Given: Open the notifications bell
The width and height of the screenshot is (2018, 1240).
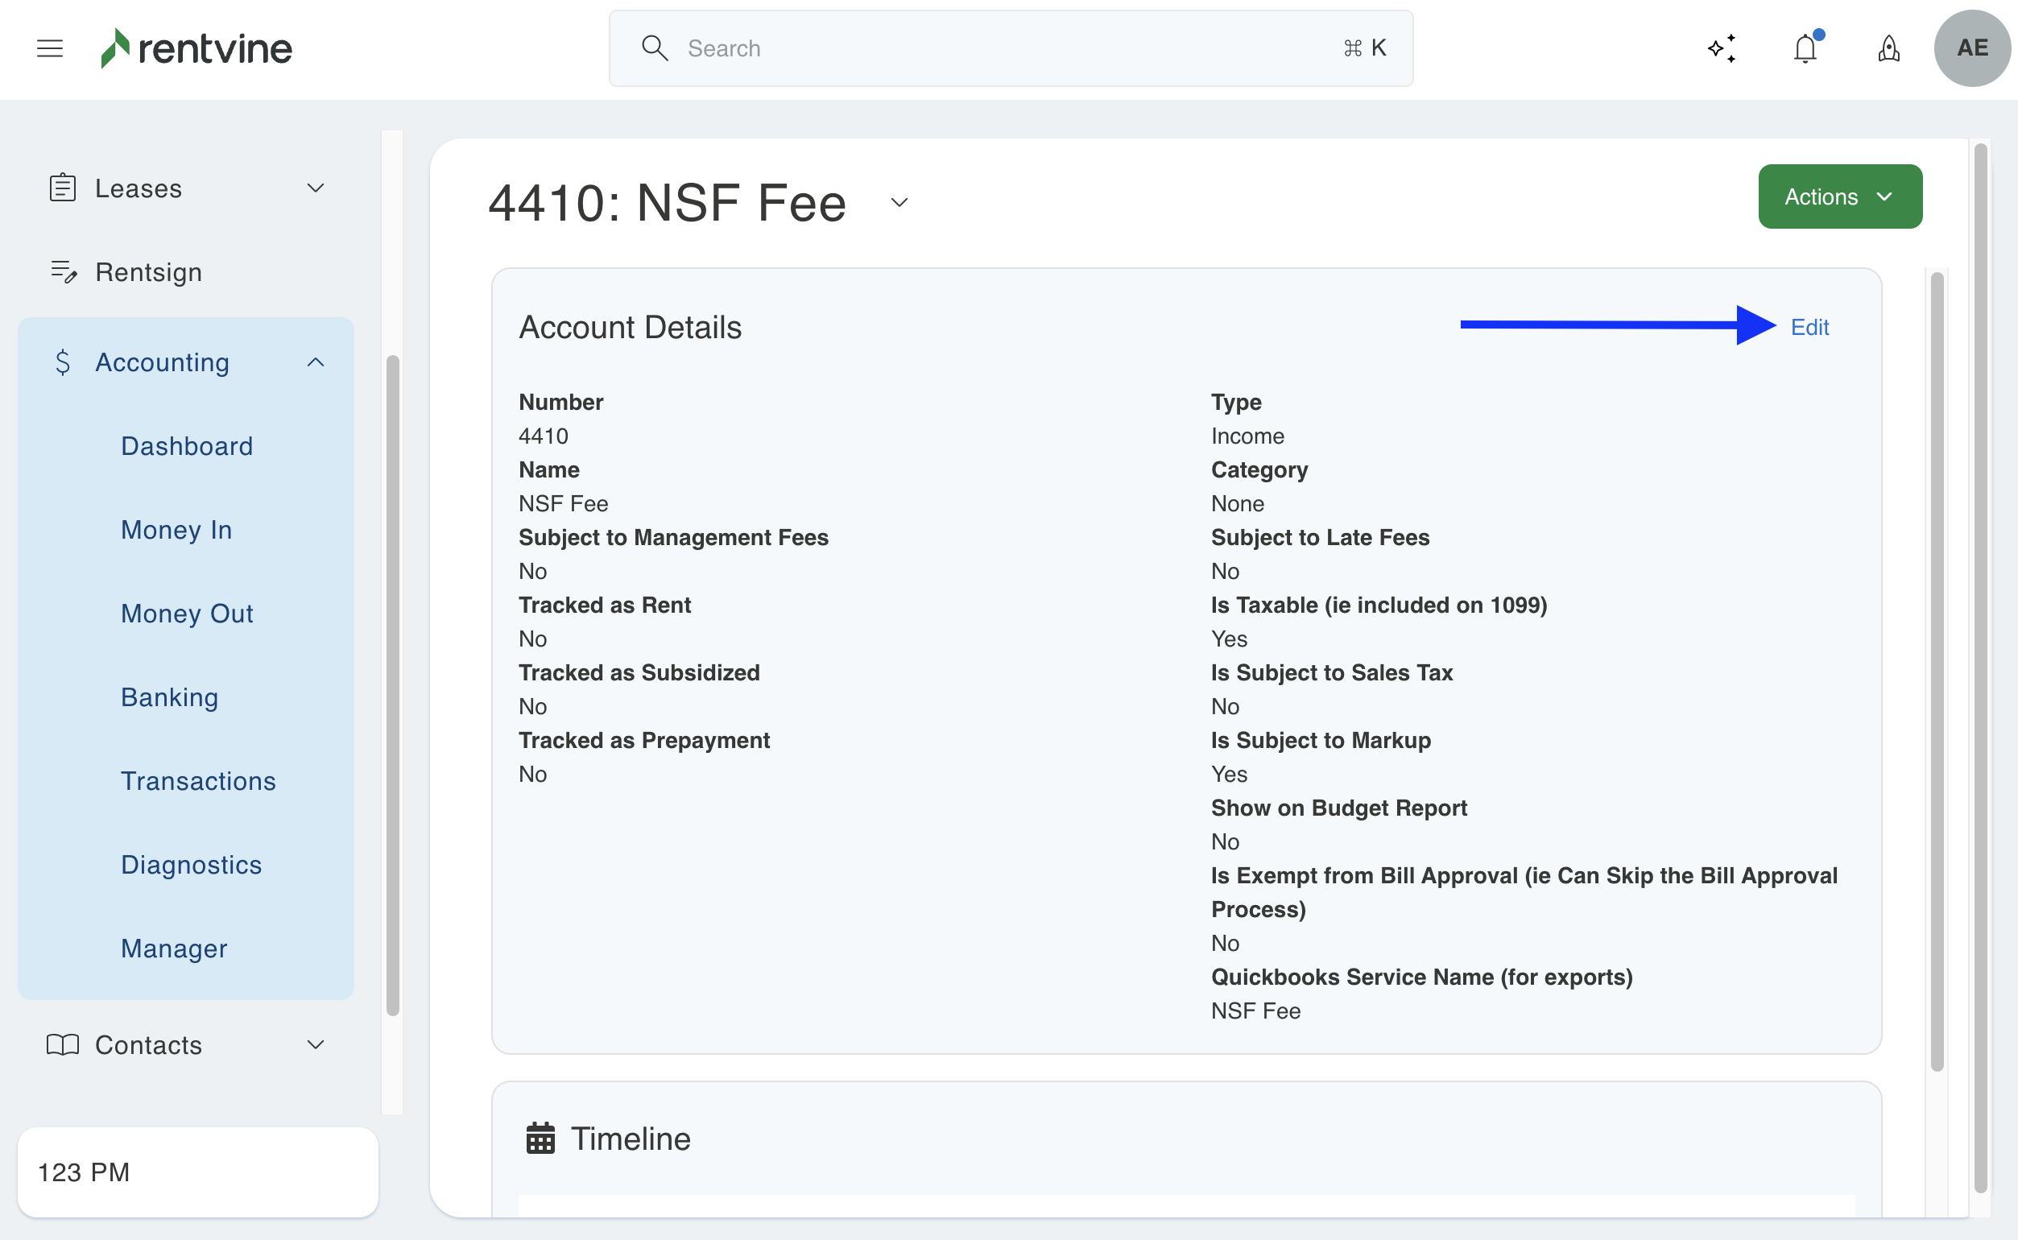Looking at the screenshot, I should [1805, 48].
